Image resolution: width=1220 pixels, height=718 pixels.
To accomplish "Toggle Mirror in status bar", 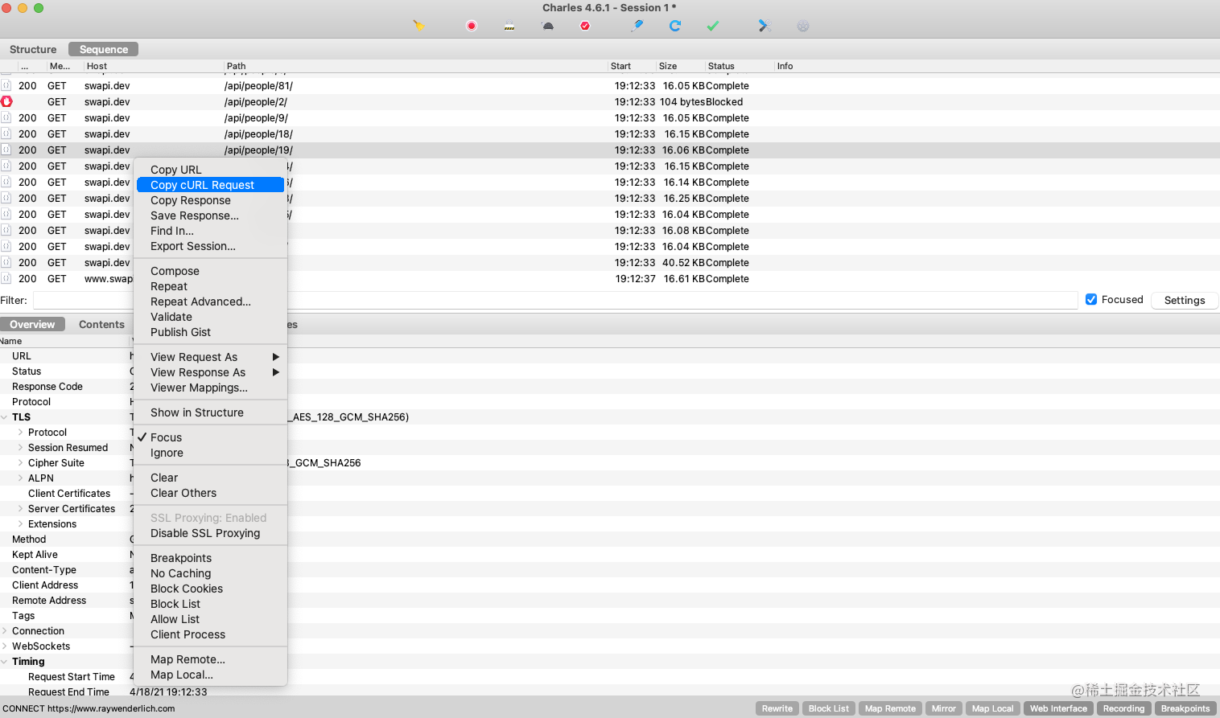I will pos(944,708).
